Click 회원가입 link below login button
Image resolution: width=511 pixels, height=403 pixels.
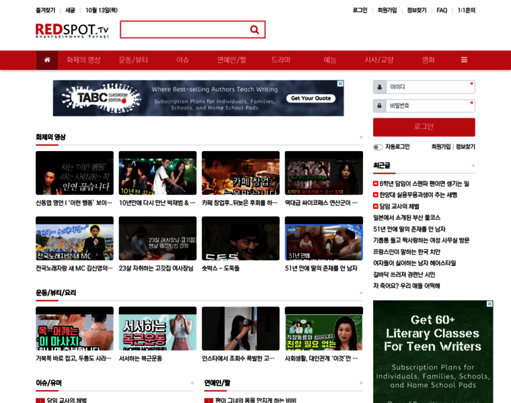pos(441,147)
